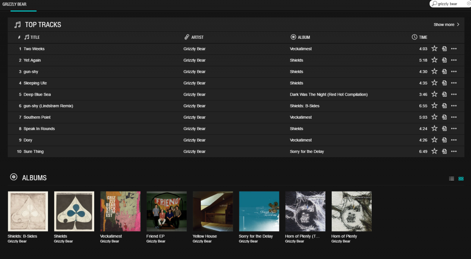Click the music note icon beside Top Tracks
Image resolution: width=471 pixels, height=259 pixels.
click(x=17, y=25)
